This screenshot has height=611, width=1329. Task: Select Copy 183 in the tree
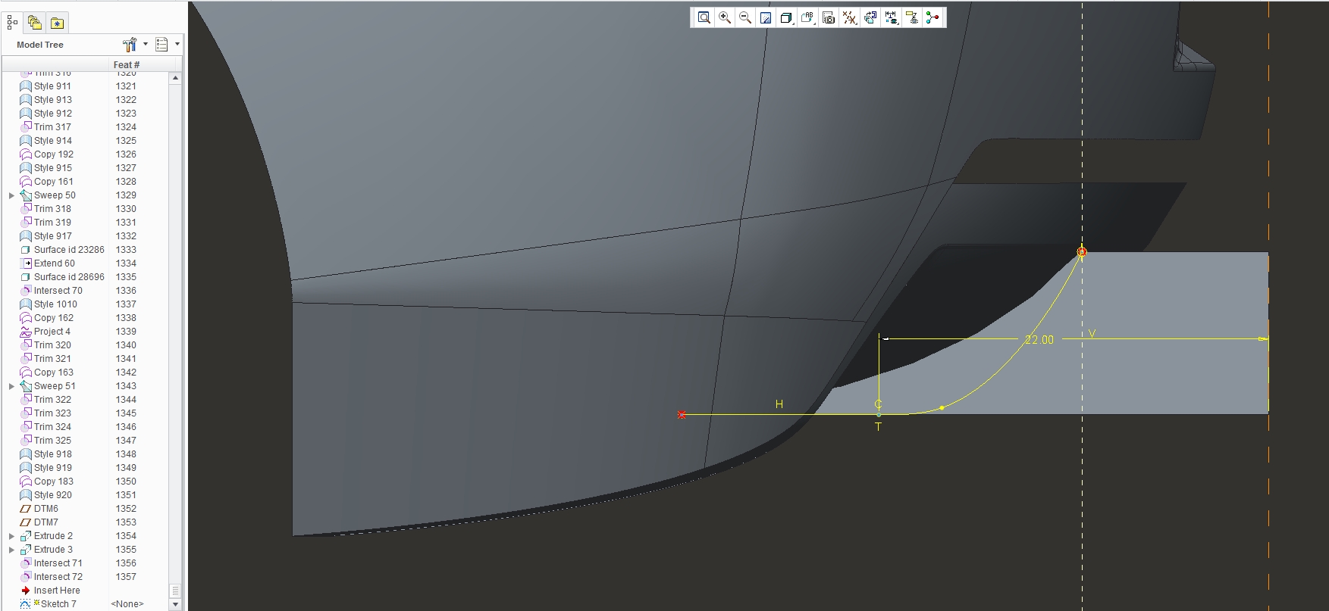(53, 482)
